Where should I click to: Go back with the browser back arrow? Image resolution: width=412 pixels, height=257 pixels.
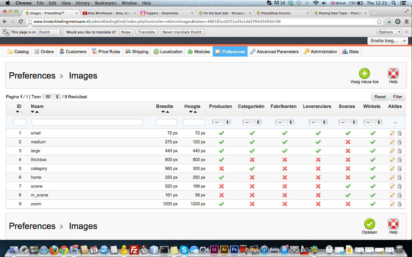[x=5, y=21]
